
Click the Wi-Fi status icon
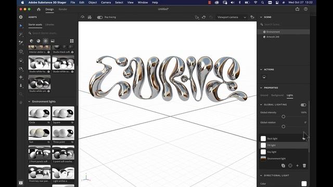point(255,3)
